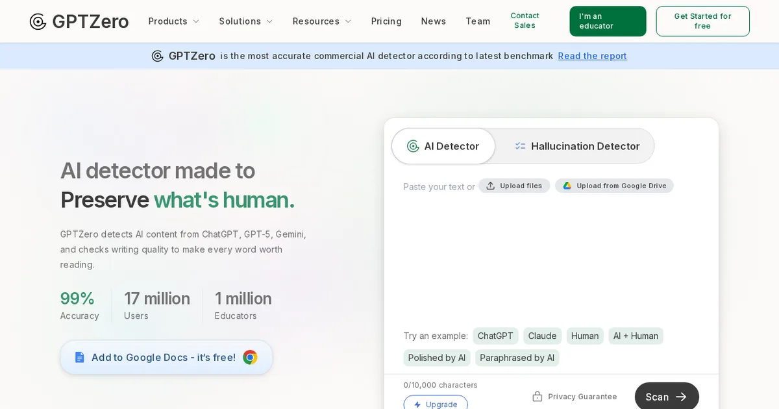
Task: Click the chevron next to Resources
Action: pos(347,21)
